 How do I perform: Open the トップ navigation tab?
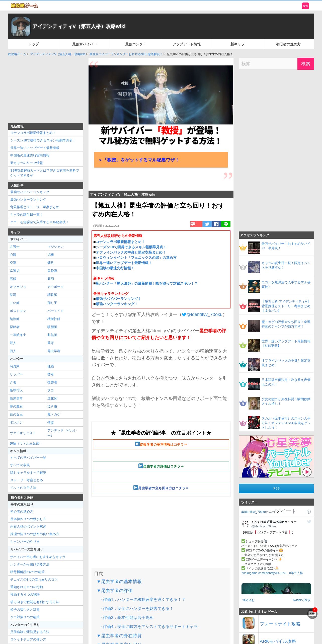point(34,44)
